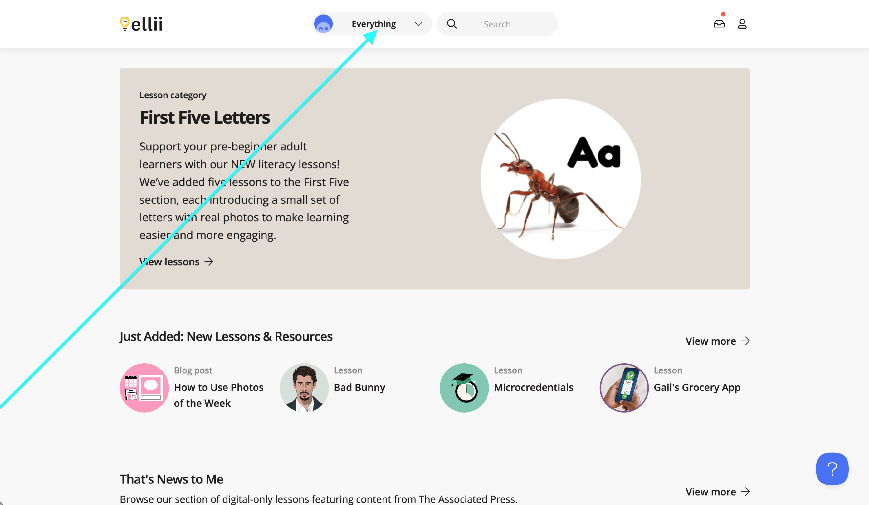Click the ant Aa letter image

(561, 179)
